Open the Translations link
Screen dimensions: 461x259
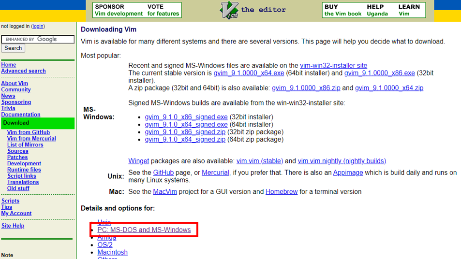[23, 182]
